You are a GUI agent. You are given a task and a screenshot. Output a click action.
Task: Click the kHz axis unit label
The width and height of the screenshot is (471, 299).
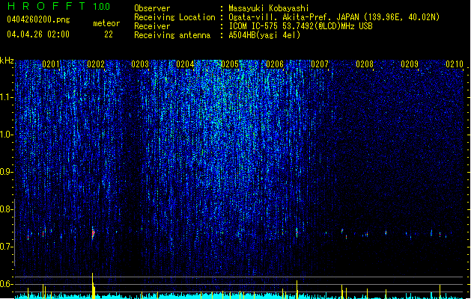coord(7,61)
